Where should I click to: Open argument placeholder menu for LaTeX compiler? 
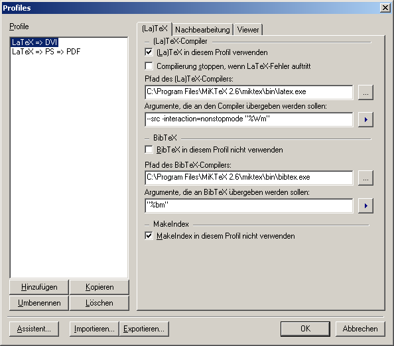365,119
